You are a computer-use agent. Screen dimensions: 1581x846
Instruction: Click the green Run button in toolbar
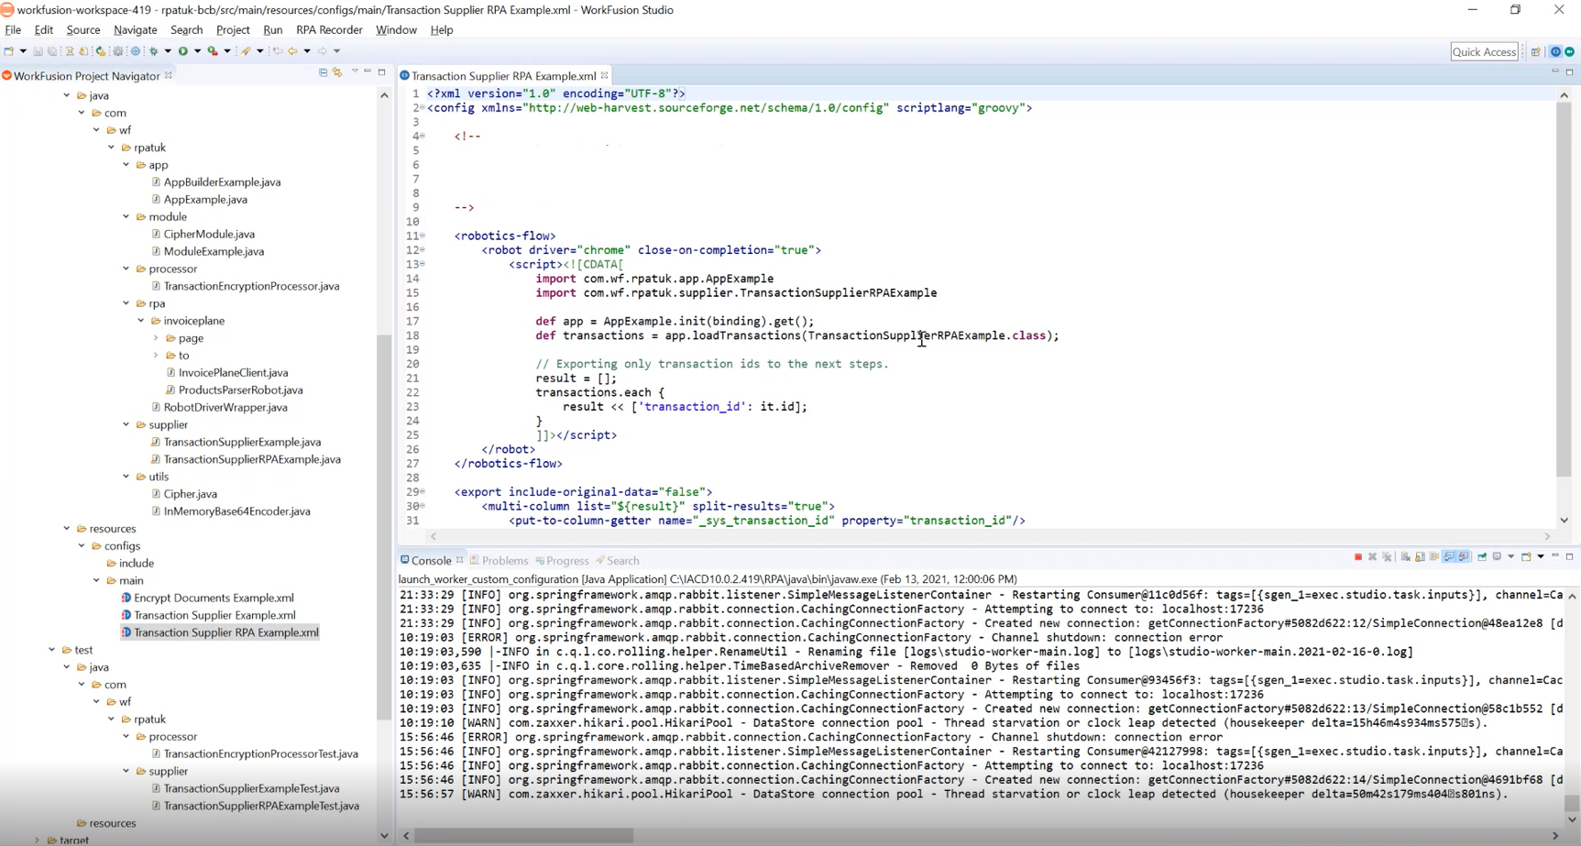coord(183,51)
